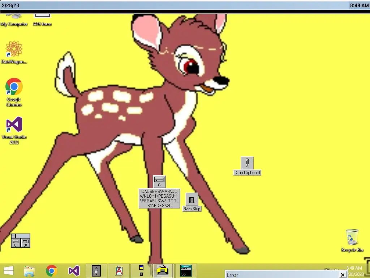The height and width of the screenshot is (278, 370).
Task: Click the C drive folder icon on the desktop
Action: tap(159, 182)
